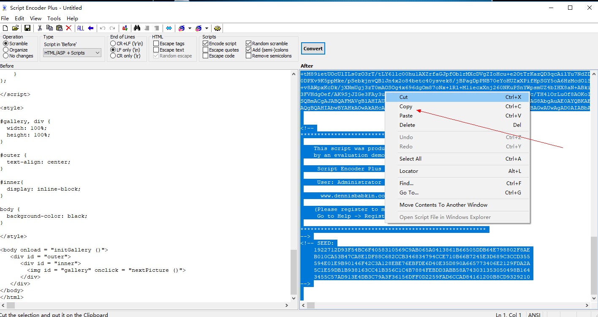The height and width of the screenshot is (317, 598).
Task: Open the HTML/ASP + Scripts type dropdown
Action: [72, 53]
